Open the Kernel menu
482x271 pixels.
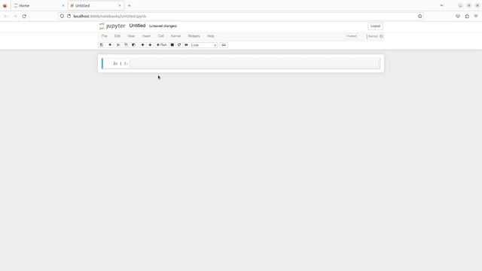tap(175, 36)
